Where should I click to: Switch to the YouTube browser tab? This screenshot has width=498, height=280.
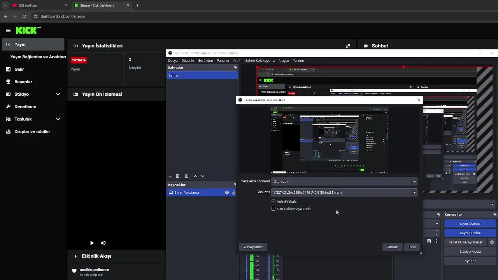(x=40, y=5)
